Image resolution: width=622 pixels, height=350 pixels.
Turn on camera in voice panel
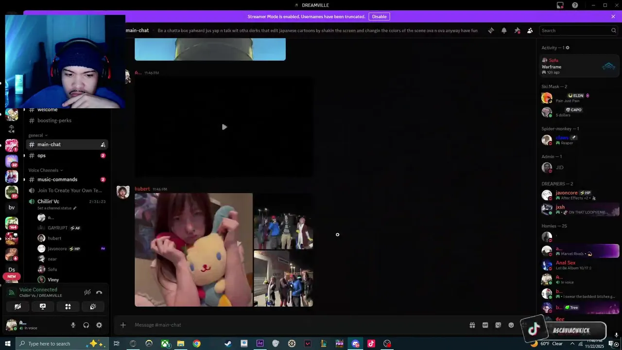17,306
